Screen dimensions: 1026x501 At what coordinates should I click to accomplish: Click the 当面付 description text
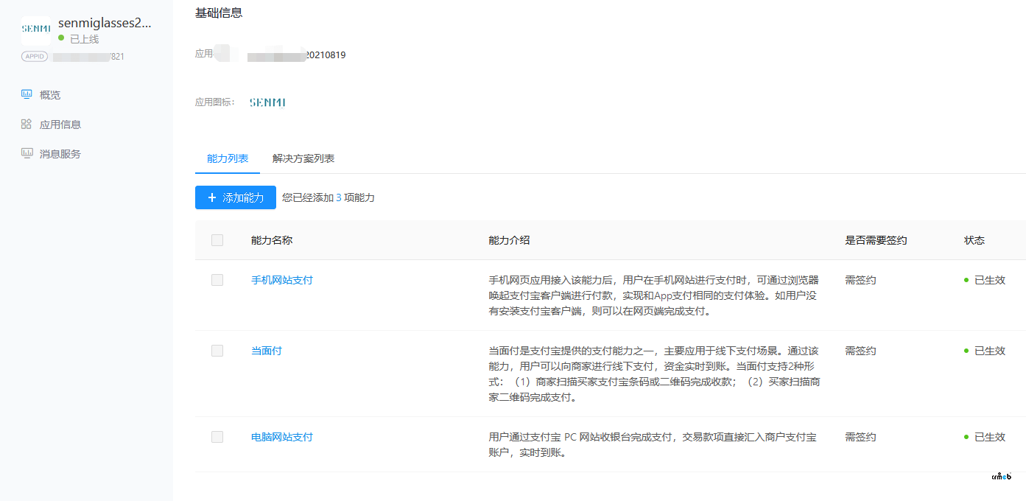(654, 374)
